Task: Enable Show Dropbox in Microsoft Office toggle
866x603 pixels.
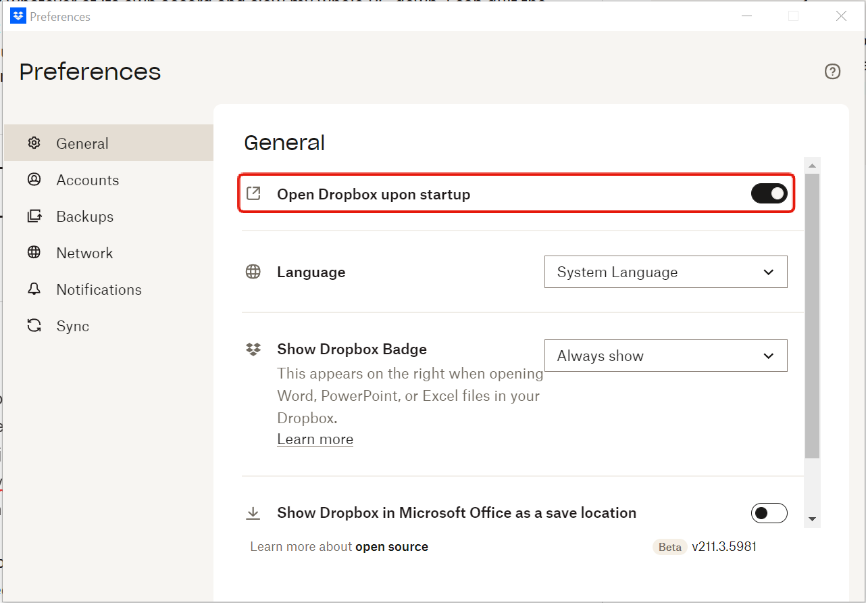Action: [x=769, y=513]
